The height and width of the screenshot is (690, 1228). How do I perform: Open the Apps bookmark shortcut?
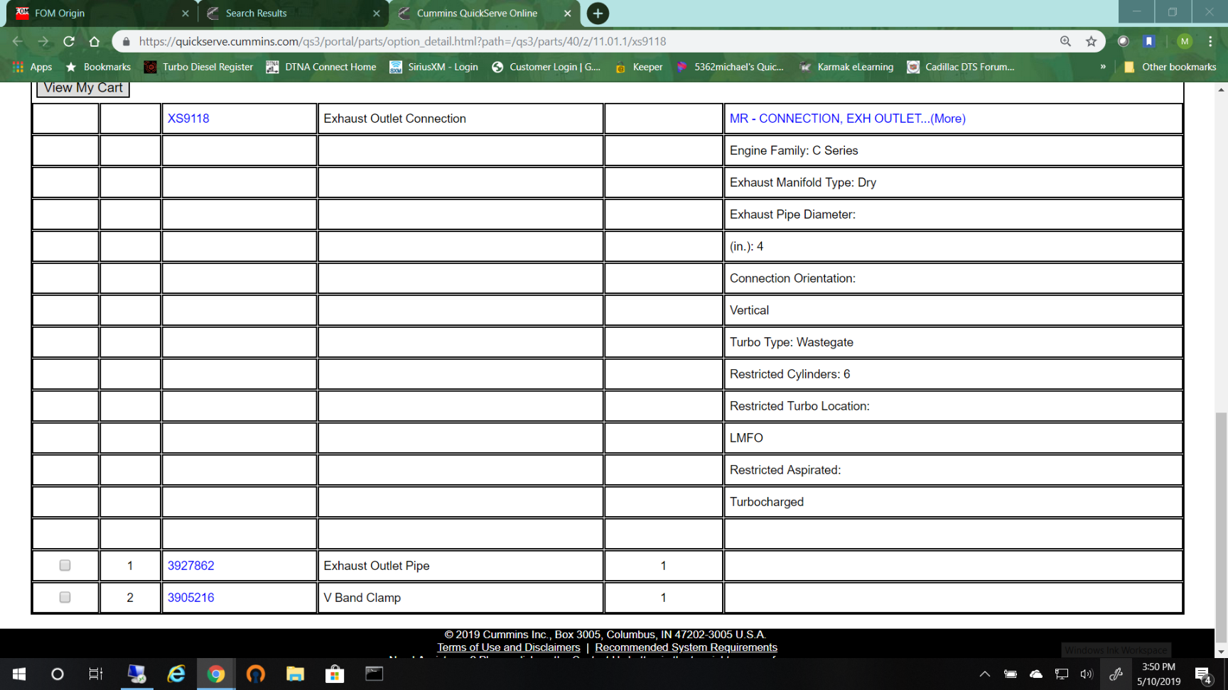tap(33, 67)
